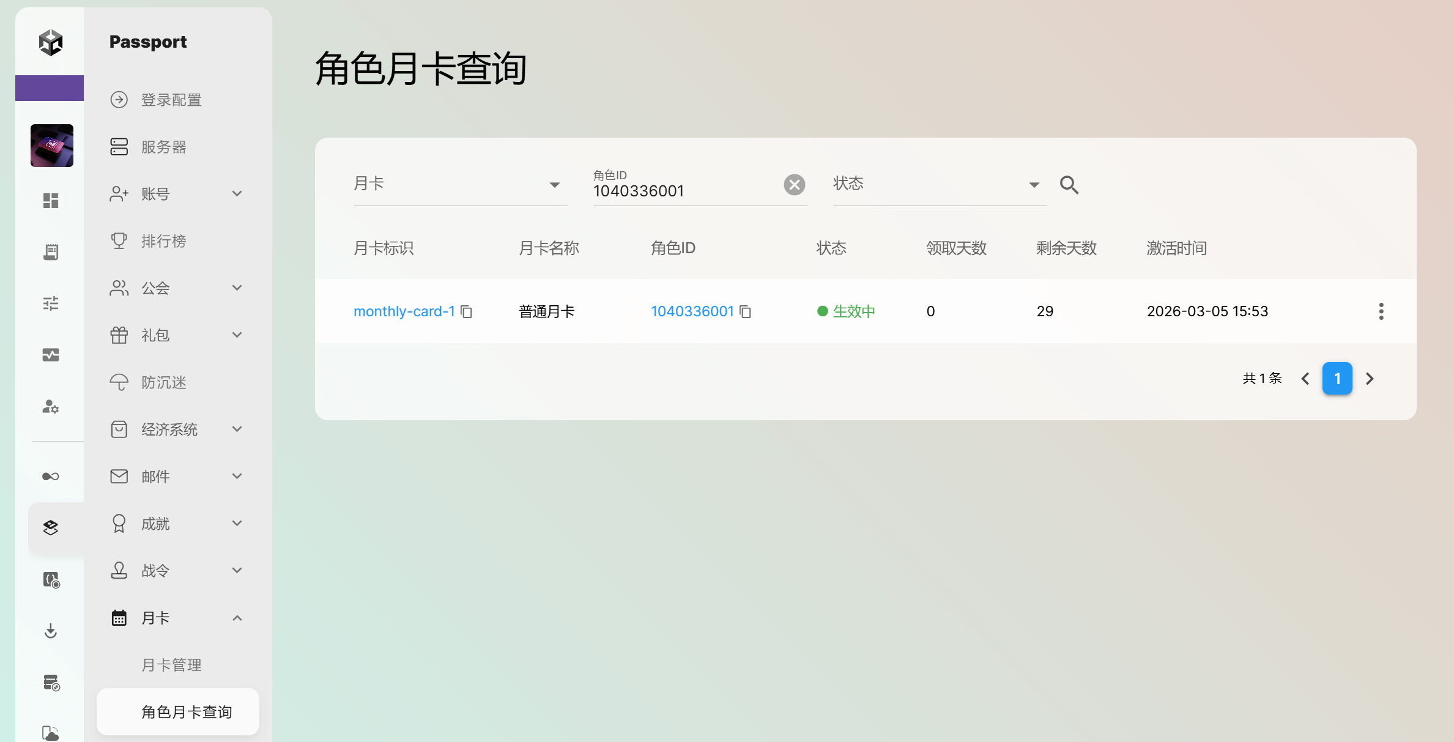1454x742 pixels.
Task: Copy the monthly-card-1 identifier
Action: point(467,312)
